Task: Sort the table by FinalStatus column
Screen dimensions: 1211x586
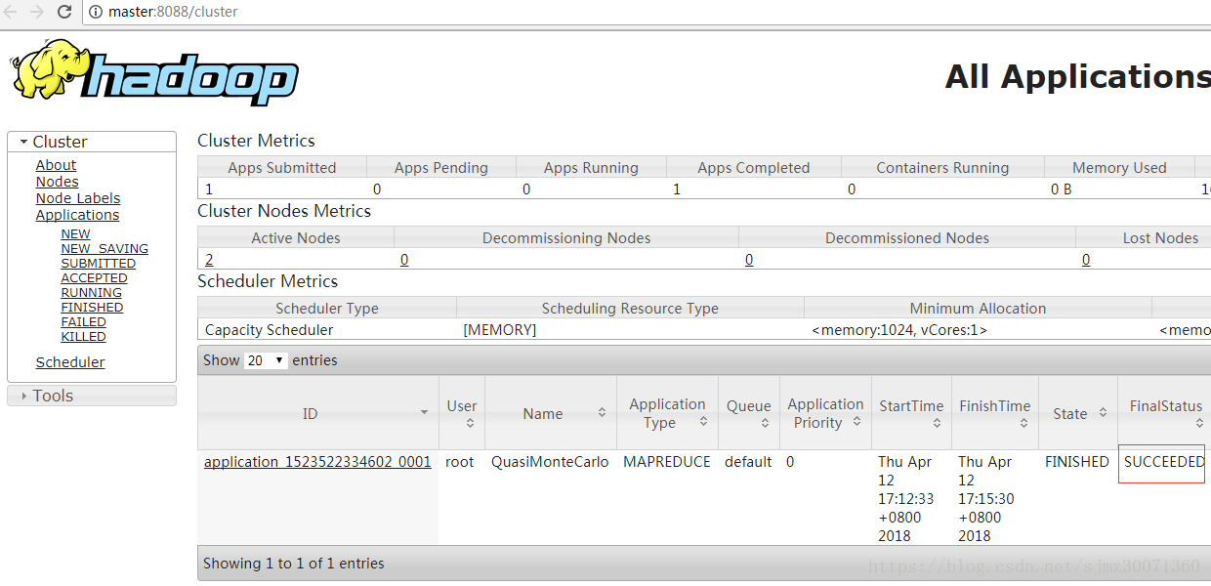Action: [x=1165, y=413]
